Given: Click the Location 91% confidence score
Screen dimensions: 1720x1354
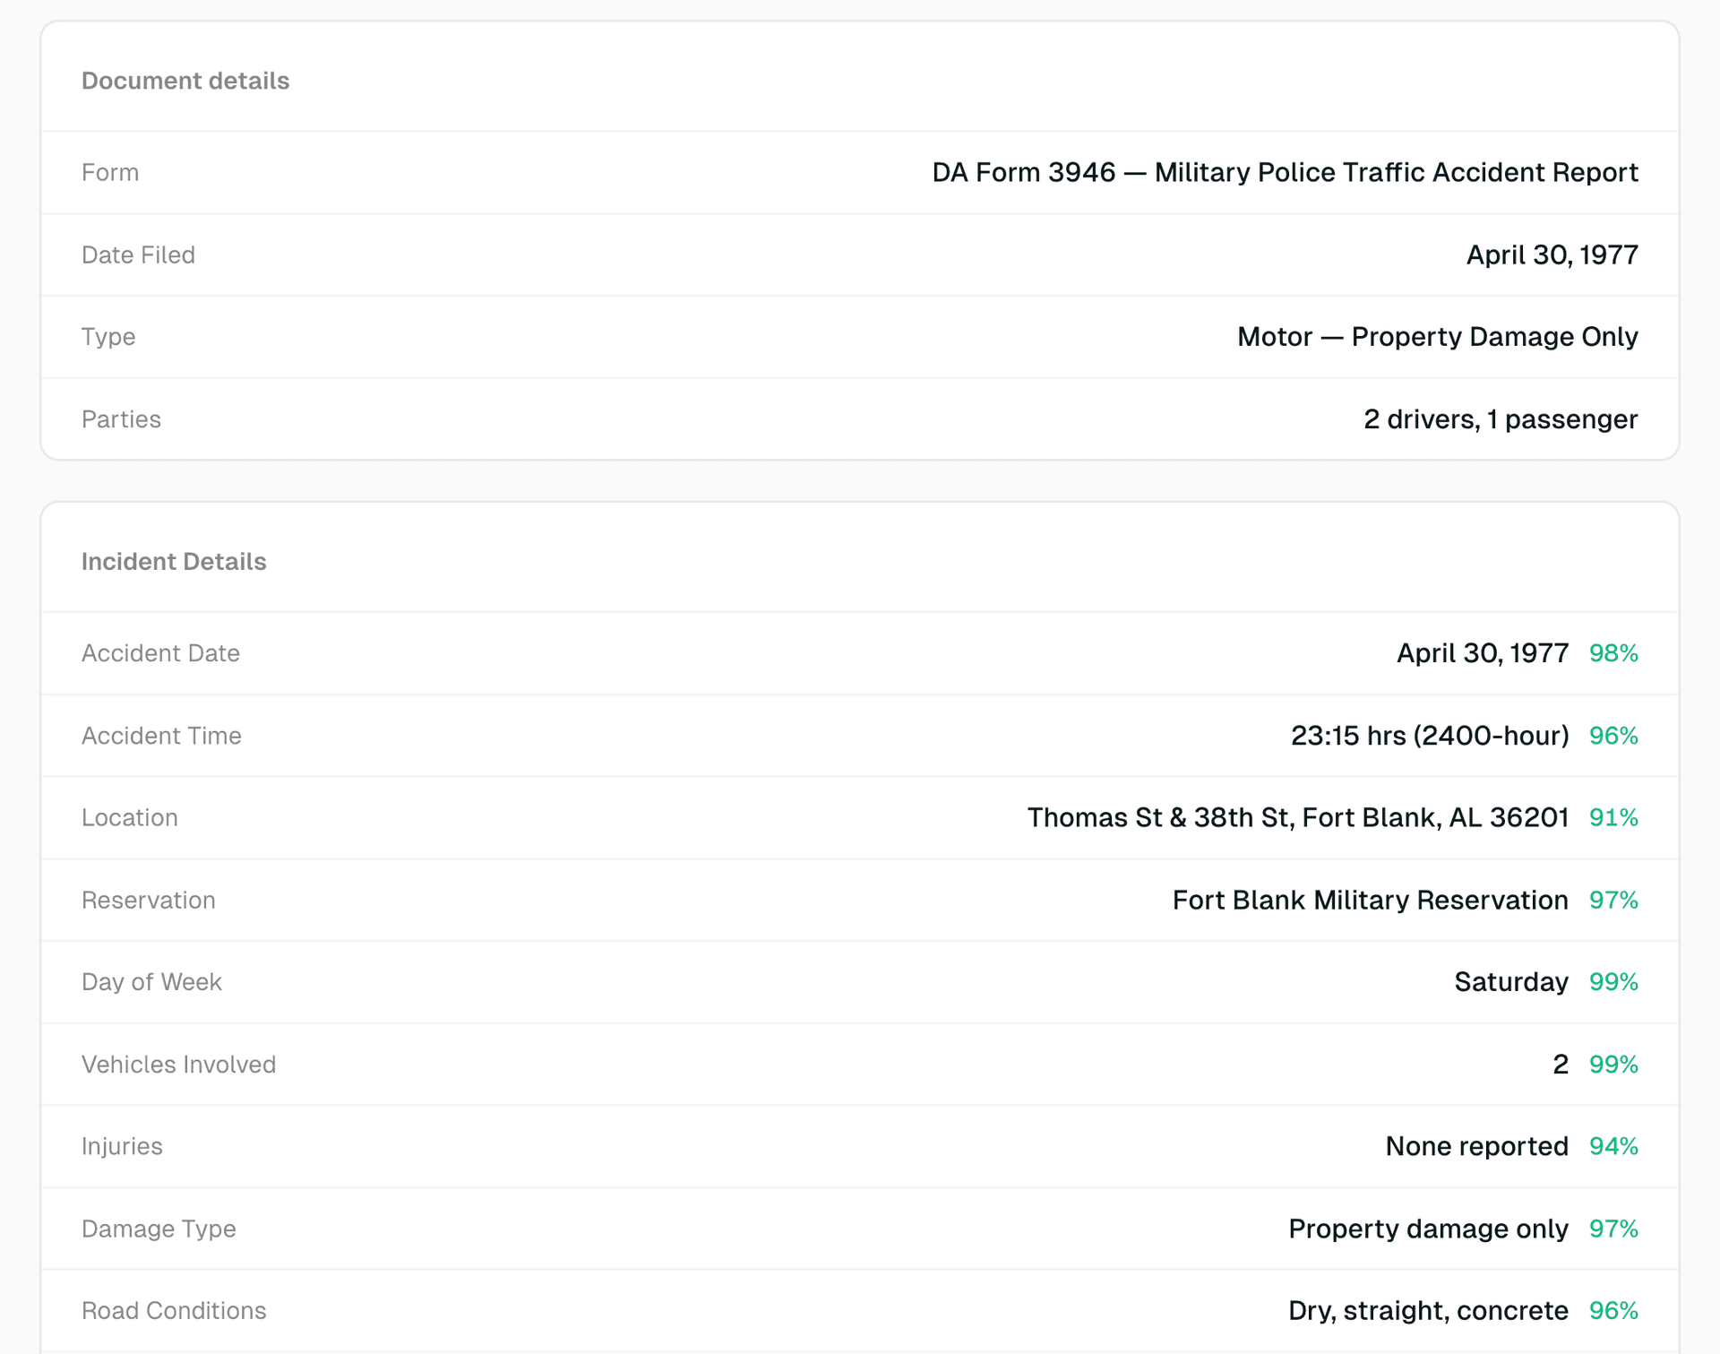Looking at the screenshot, I should 1612,817.
